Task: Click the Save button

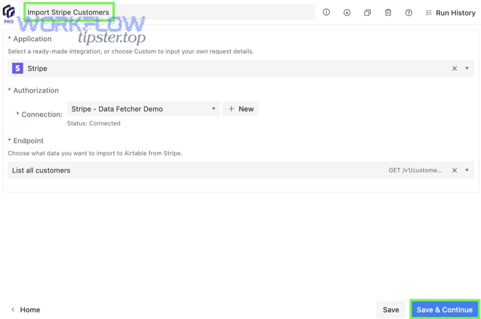Action: (391, 309)
